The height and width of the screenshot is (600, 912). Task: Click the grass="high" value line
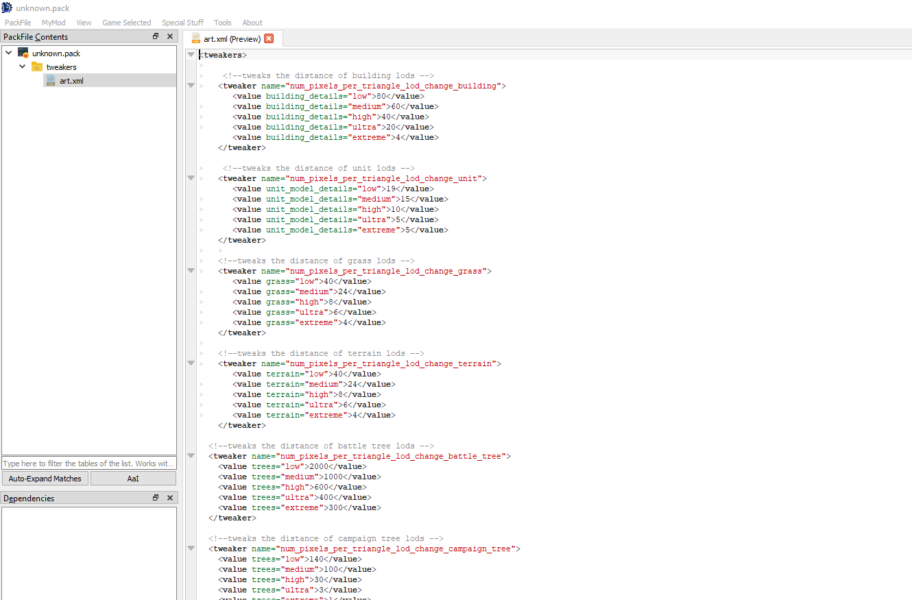[302, 302]
